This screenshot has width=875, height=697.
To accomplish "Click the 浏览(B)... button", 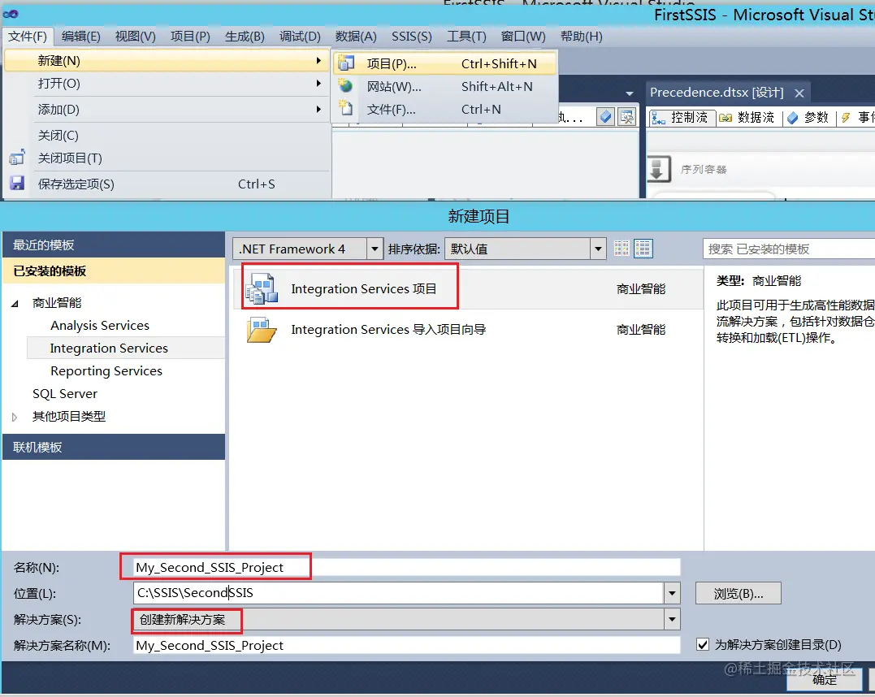I will point(739,594).
